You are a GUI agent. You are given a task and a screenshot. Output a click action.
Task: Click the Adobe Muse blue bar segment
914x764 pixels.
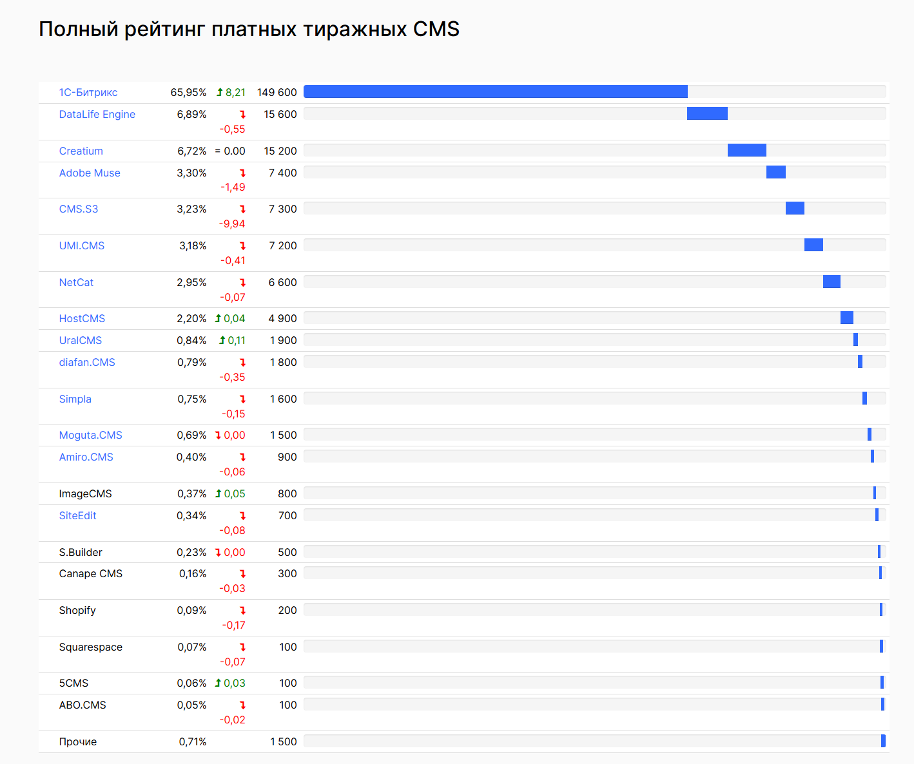[x=776, y=172]
